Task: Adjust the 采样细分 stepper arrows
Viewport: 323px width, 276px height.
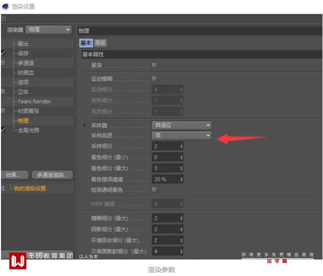Action: click(x=181, y=146)
